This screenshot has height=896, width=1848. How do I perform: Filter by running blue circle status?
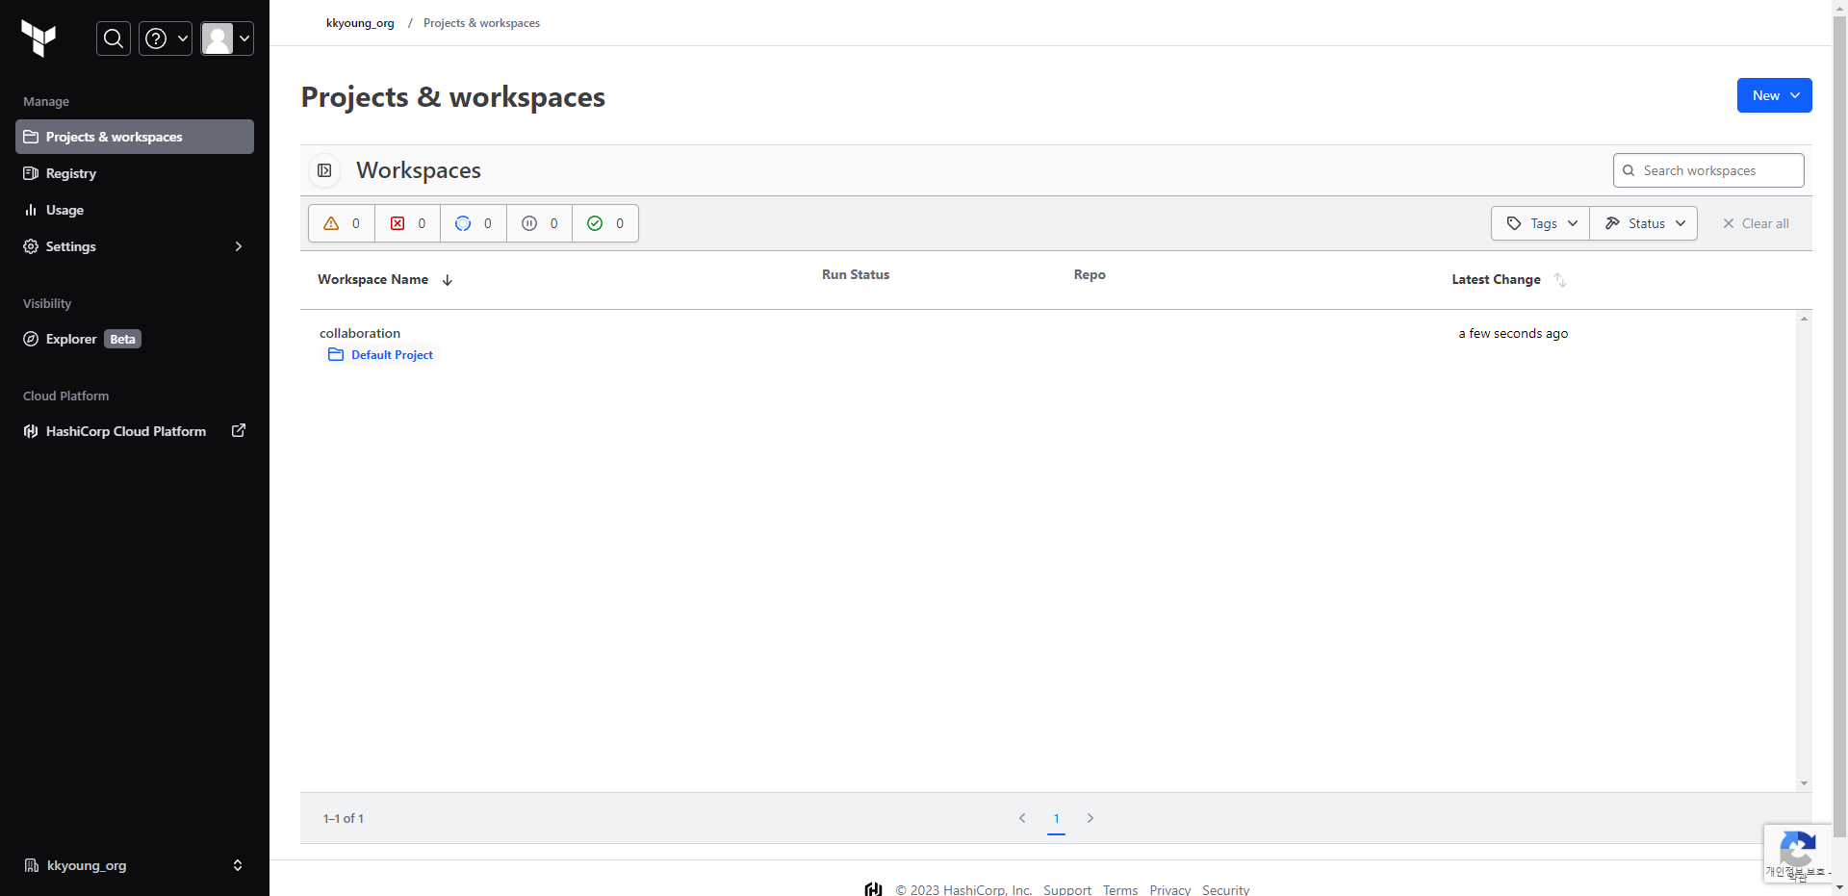click(474, 223)
